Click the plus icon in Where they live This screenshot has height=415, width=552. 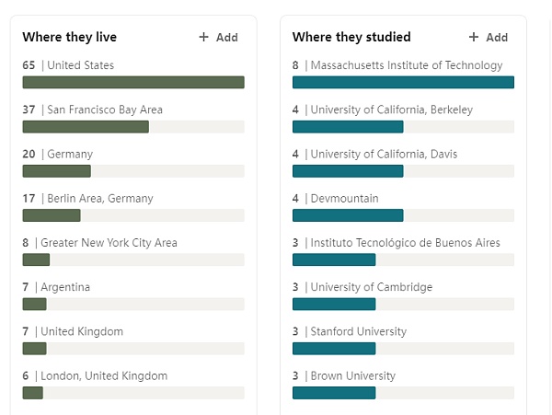[204, 38]
